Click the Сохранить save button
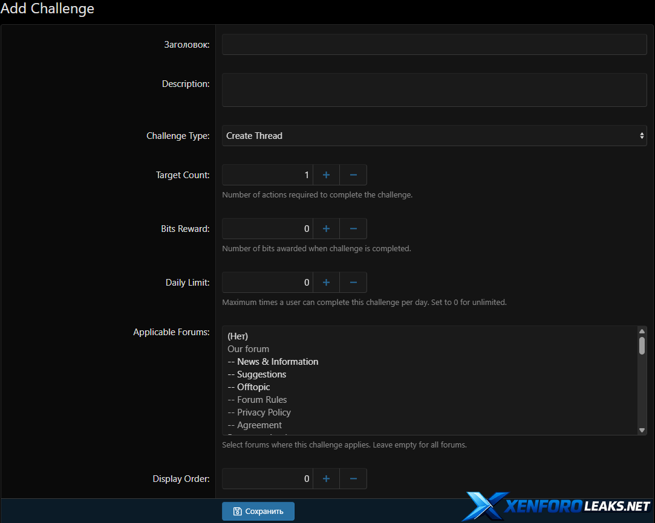This screenshot has height=523, width=655. [258, 511]
